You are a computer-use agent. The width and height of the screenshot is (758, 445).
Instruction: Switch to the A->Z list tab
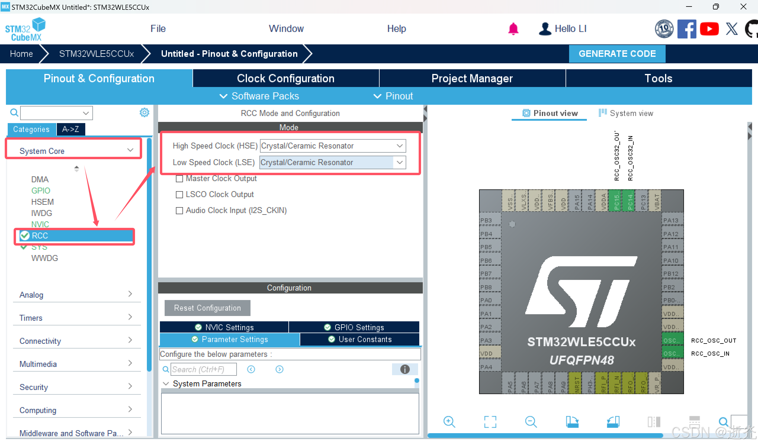click(71, 129)
